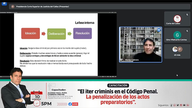Click the red arrow between Ideación and Deliberación
192x108 pixels.
tap(44, 34)
